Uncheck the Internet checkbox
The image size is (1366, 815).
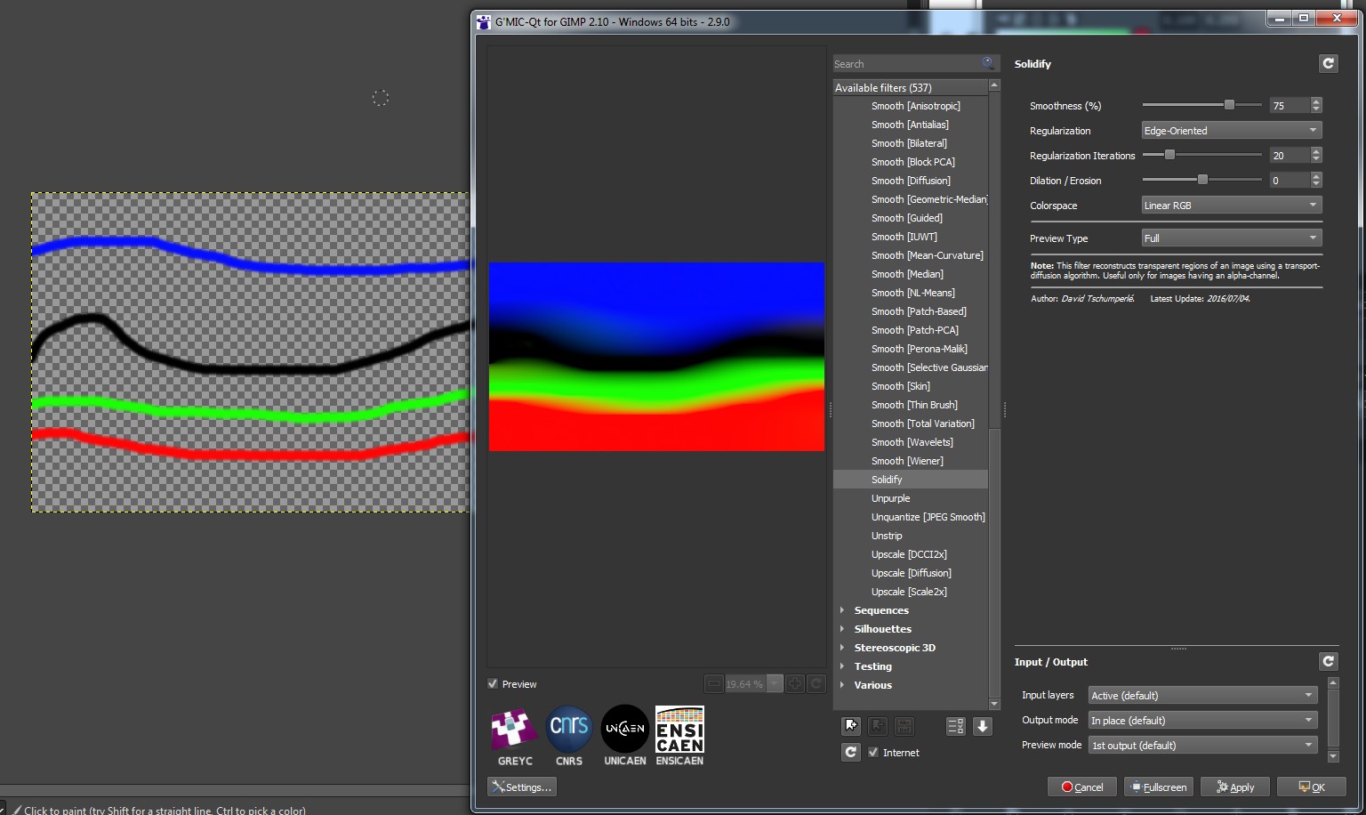pyautogui.click(x=873, y=752)
